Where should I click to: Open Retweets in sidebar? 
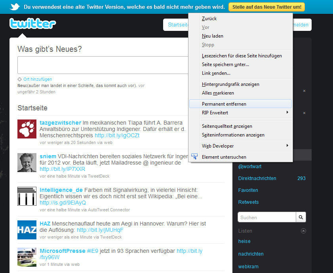249,202
